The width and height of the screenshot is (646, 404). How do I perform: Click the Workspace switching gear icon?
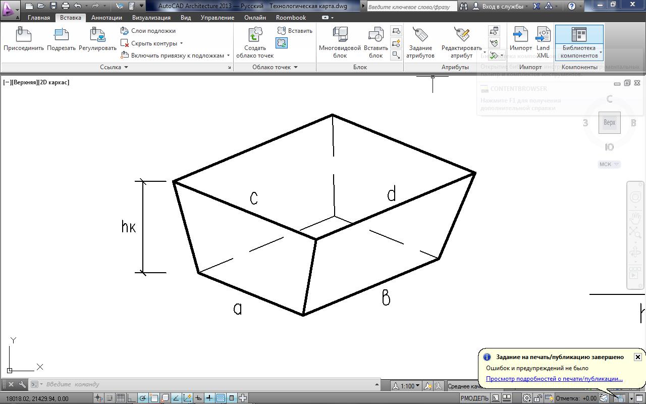coord(527,398)
